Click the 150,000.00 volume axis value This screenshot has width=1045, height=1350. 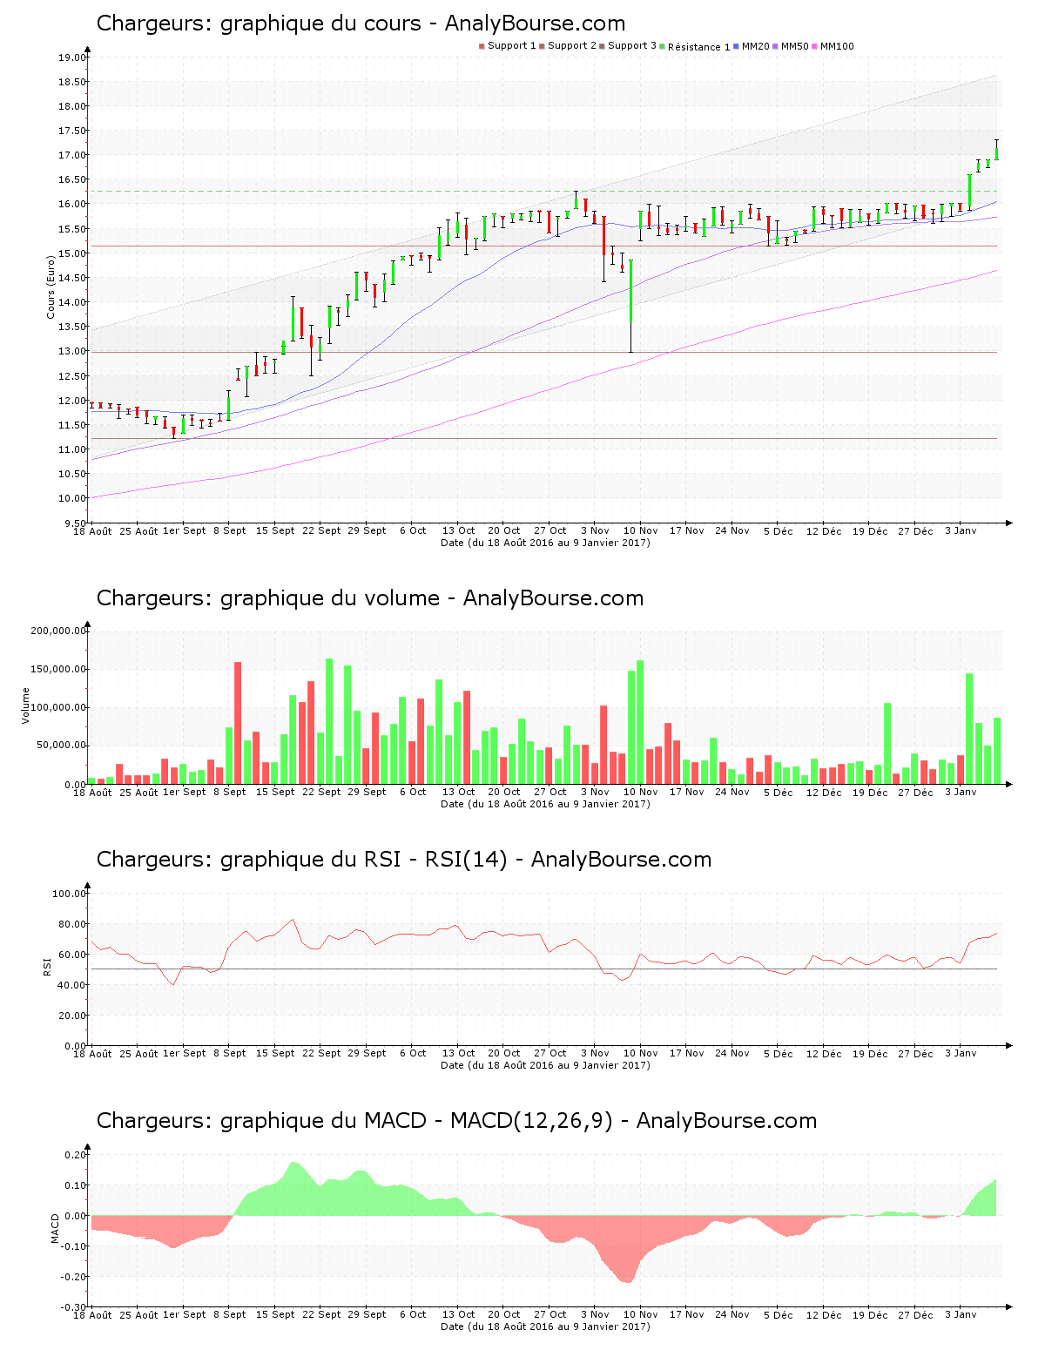coord(58,669)
